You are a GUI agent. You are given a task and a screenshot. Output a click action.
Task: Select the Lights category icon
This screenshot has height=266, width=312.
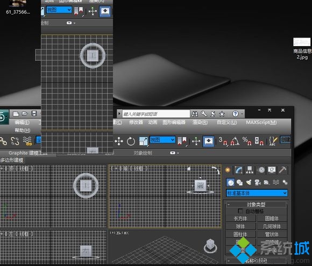coord(249,182)
